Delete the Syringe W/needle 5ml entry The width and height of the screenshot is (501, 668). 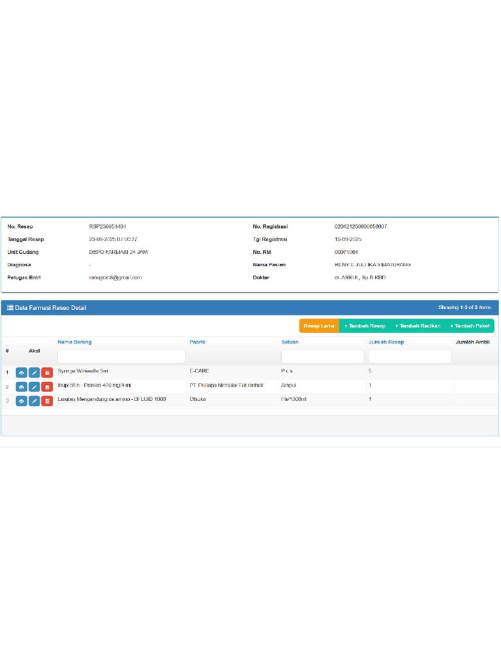click(47, 372)
